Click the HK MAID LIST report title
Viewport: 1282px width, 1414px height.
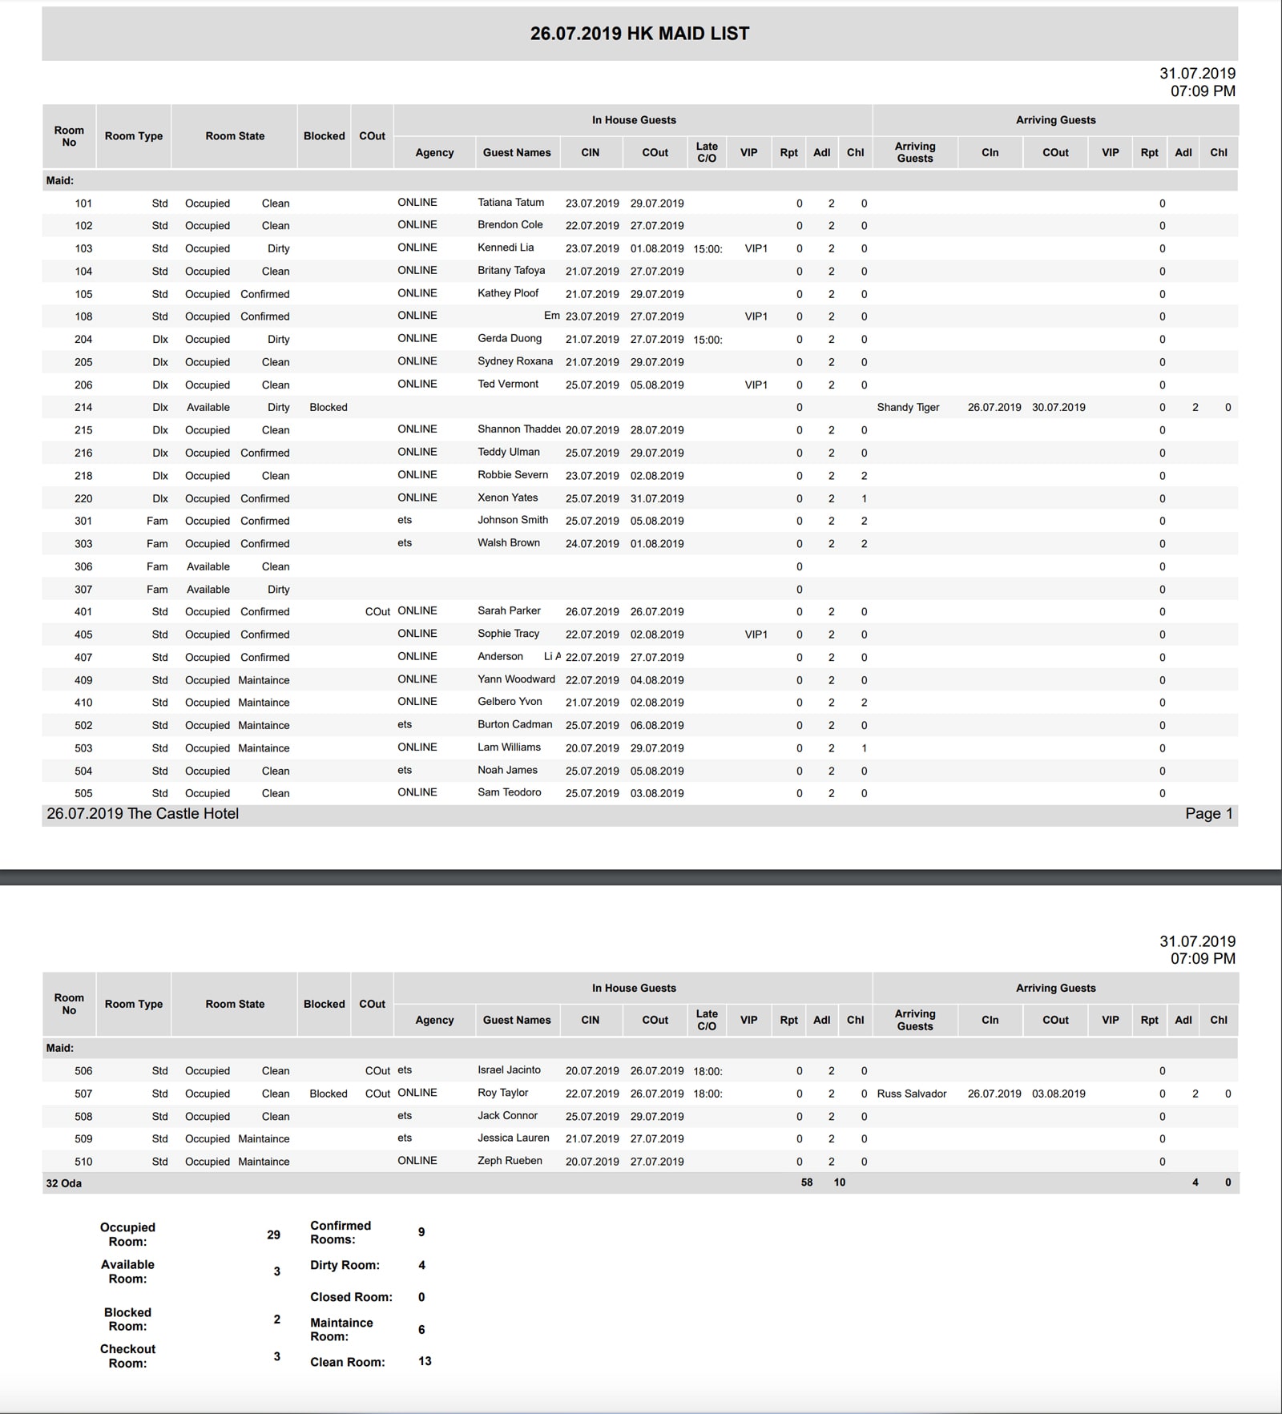tap(639, 34)
